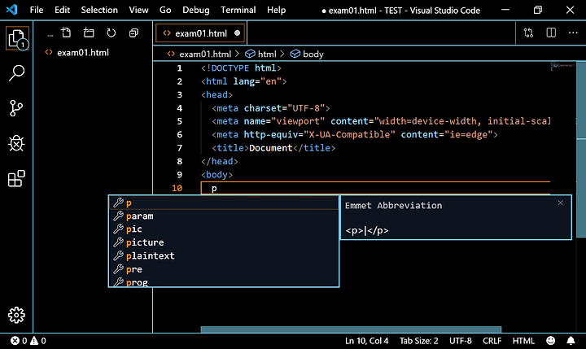The image size is (586, 349).
Task: Click the minimap preview in the editor
Action: click(x=563, y=66)
